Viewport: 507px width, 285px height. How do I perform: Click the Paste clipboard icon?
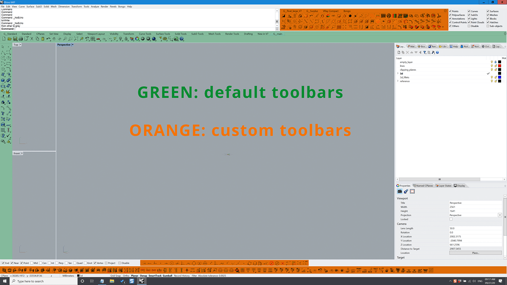tap(43, 39)
